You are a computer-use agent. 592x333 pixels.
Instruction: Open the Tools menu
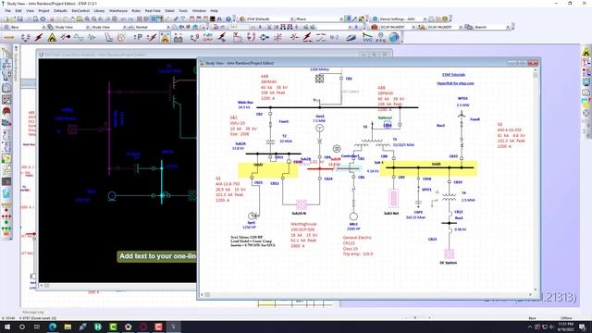[x=183, y=11]
